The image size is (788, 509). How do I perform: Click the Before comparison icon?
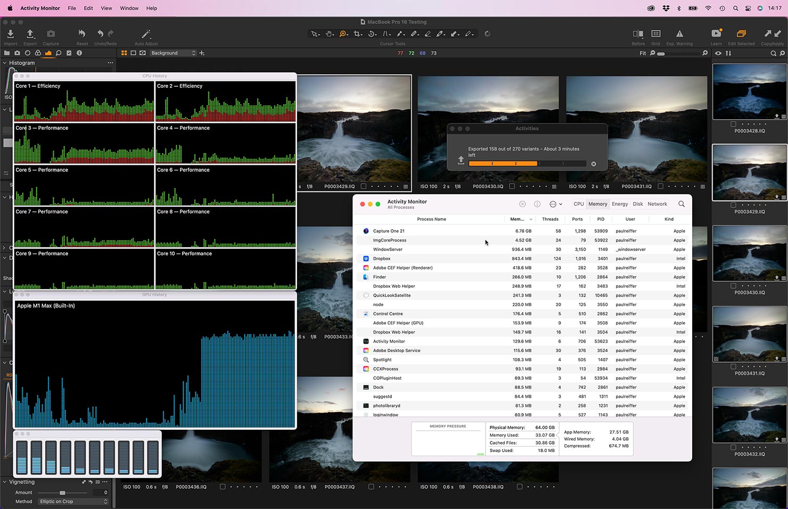pyautogui.click(x=638, y=34)
